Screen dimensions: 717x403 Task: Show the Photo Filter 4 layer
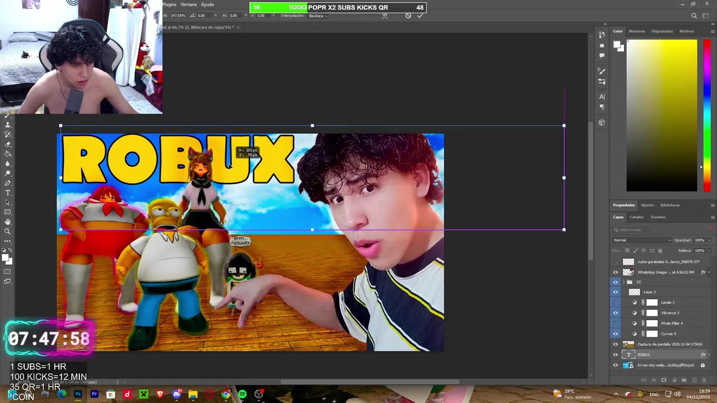point(616,323)
